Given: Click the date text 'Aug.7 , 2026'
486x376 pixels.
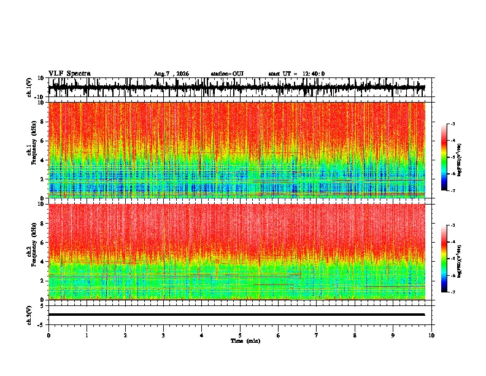Looking at the screenshot, I should [171, 74].
